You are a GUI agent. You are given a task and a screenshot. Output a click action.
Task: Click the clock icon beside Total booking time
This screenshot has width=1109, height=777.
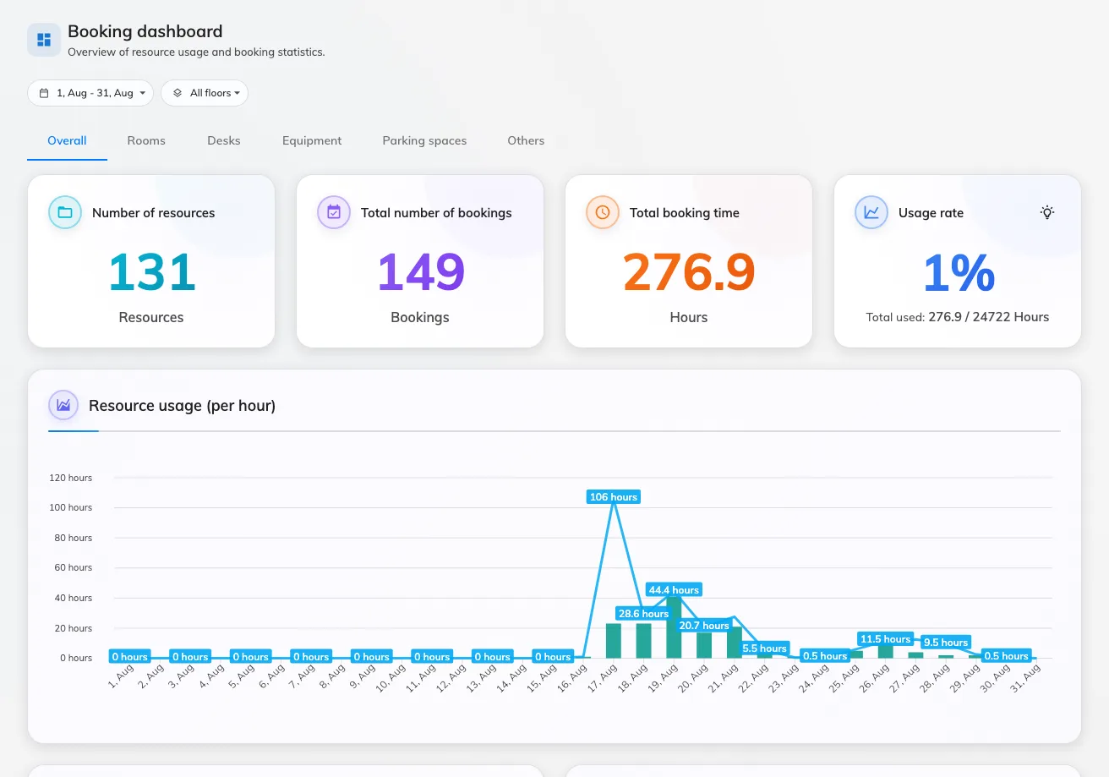[603, 213]
